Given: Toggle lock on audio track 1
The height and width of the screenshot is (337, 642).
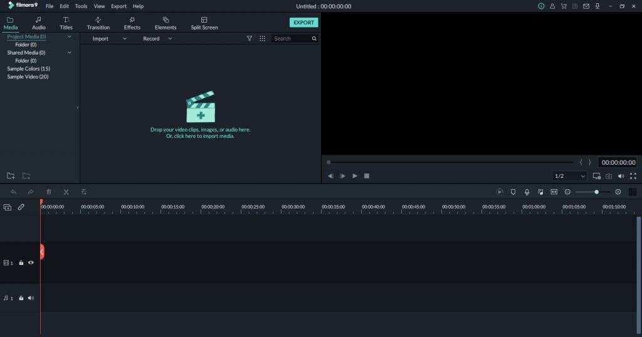Looking at the screenshot, I should (21, 298).
